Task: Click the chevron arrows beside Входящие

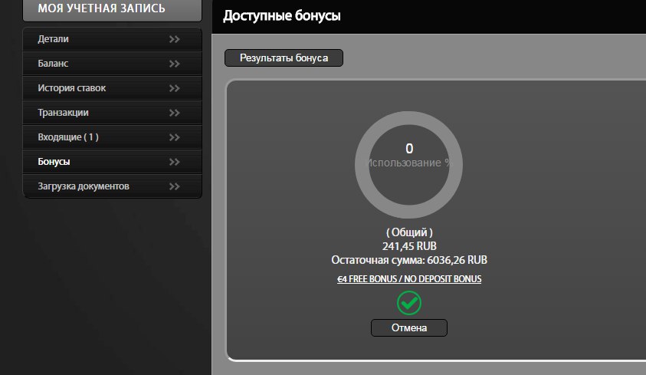Action: tap(175, 137)
